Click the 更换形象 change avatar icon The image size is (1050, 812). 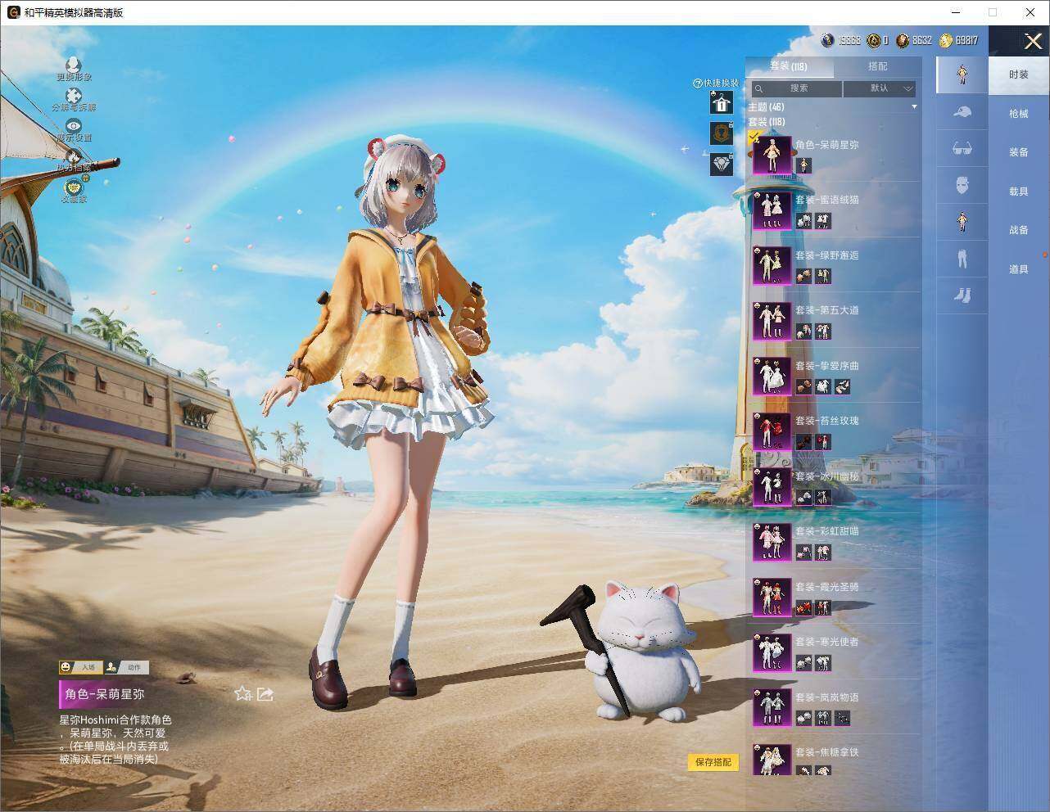74,65
